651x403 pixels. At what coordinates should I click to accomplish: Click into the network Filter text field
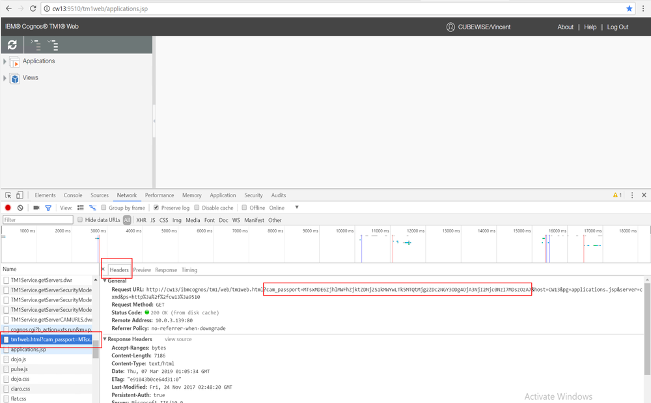click(x=36, y=220)
